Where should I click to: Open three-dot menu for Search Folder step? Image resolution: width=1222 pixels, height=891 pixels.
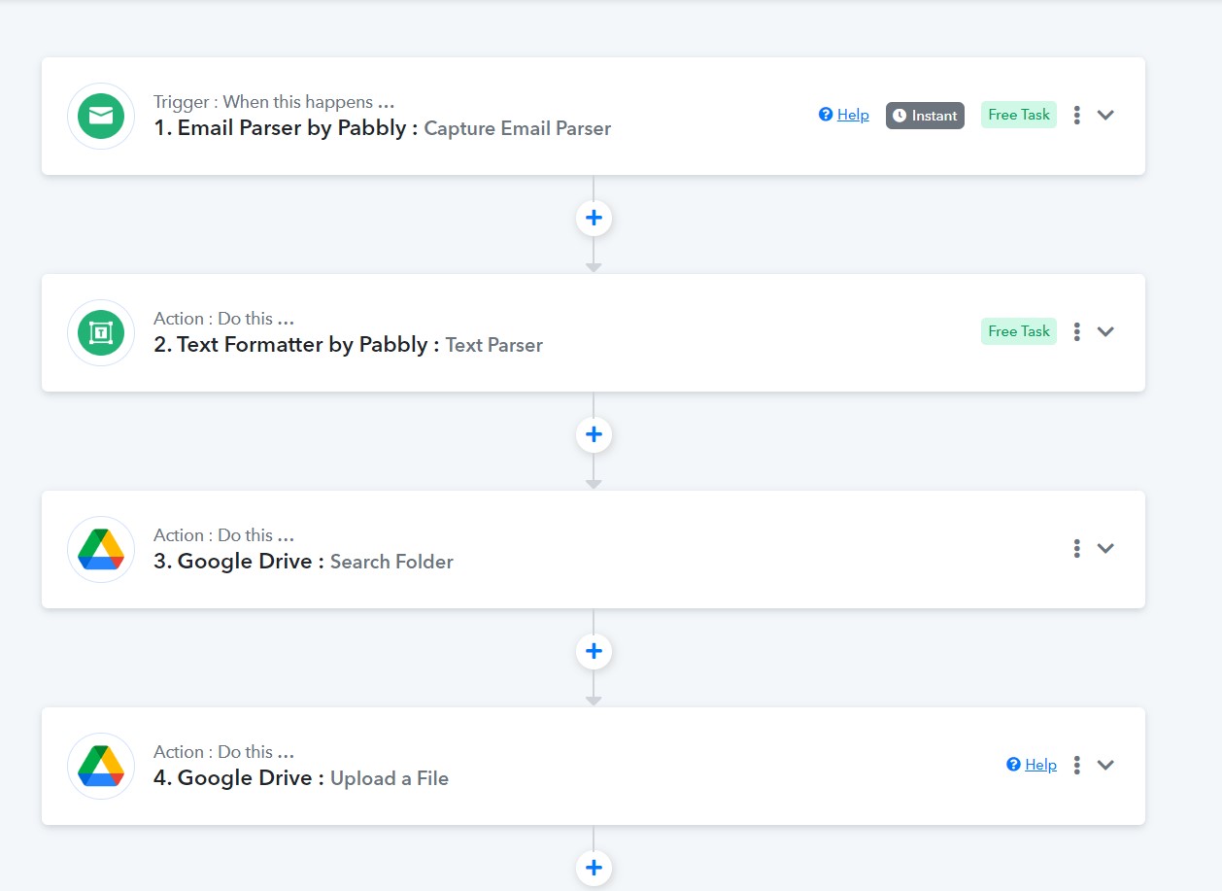1076,548
